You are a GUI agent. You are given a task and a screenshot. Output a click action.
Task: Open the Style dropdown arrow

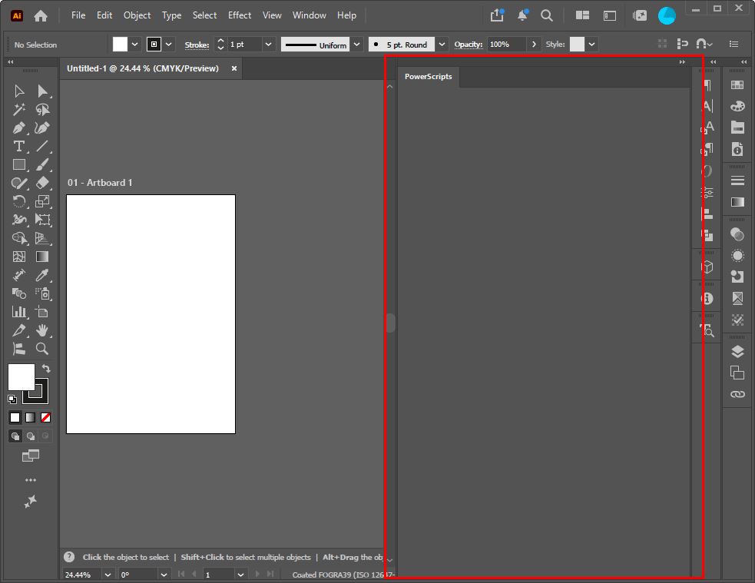click(x=591, y=45)
